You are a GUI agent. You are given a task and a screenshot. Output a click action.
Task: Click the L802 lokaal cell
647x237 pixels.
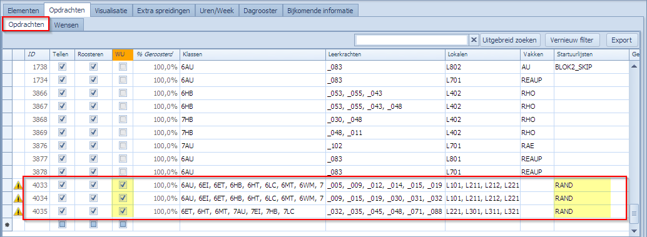(482, 67)
